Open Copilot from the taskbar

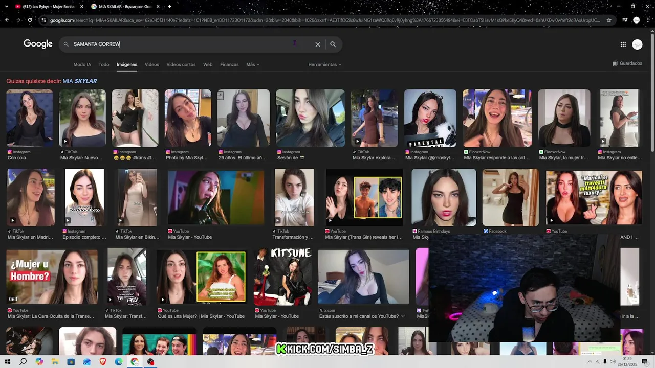tap(39, 362)
